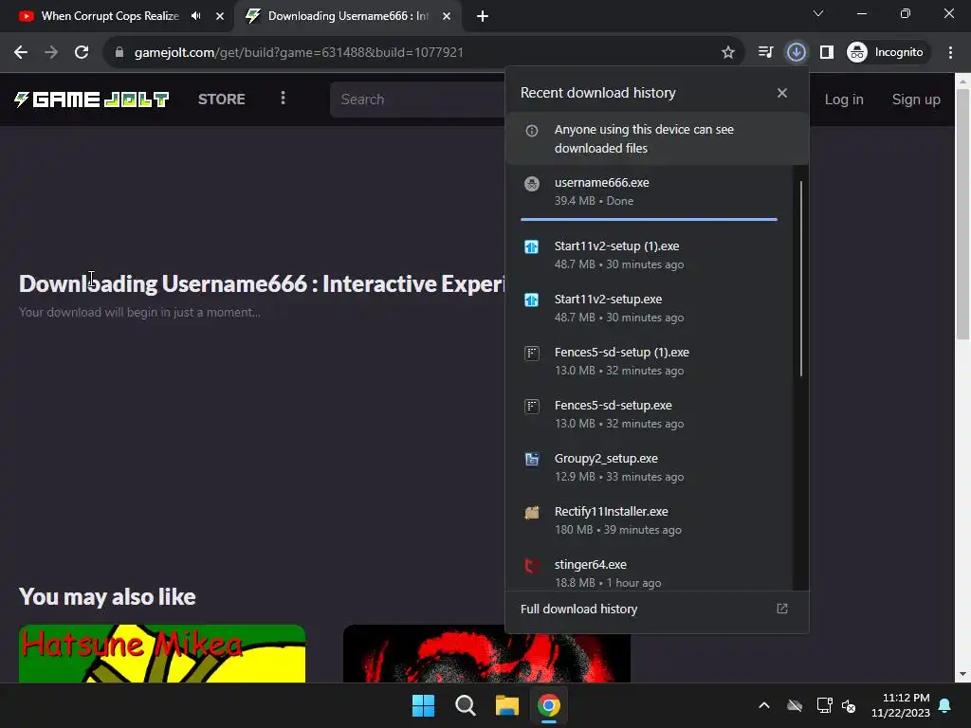Click the Game Jolt logo
Image resolution: width=971 pixels, height=728 pixels.
91,99
